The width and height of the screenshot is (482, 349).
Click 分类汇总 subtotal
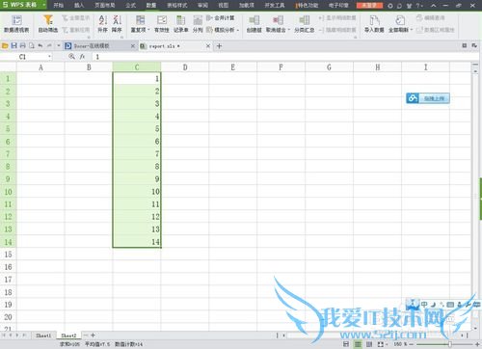(304, 24)
